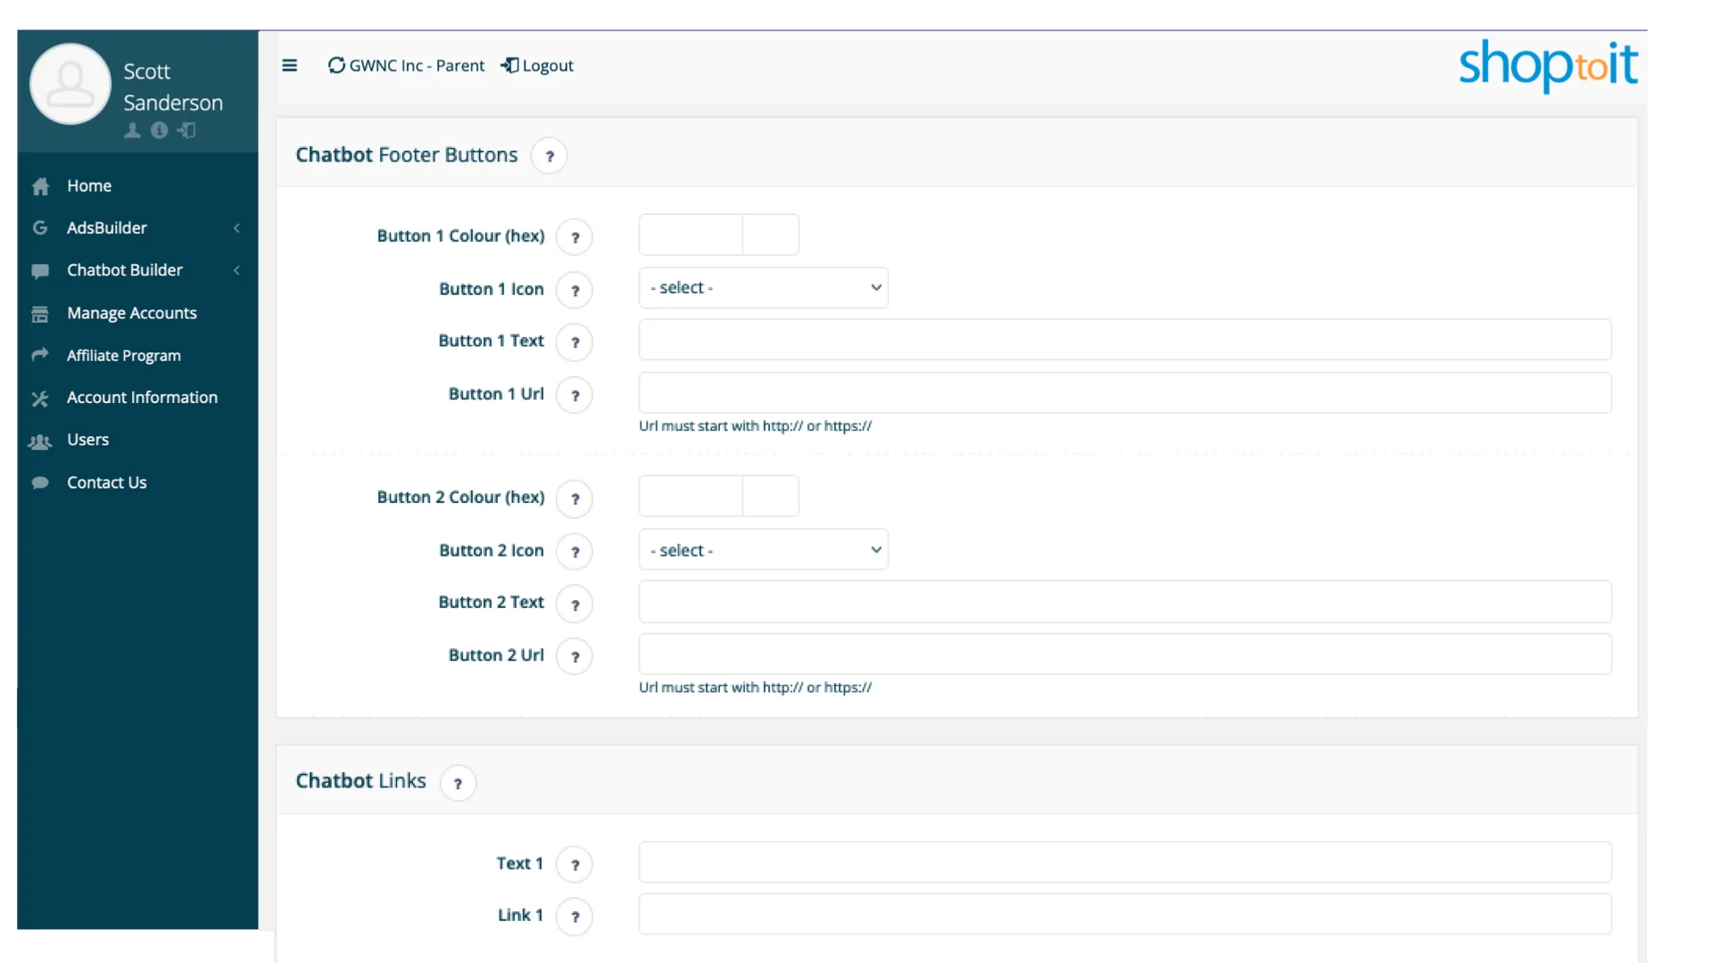Select Contact Us in the sidebar
Viewport: 1713px width, 963px height.
pyautogui.click(x=106, y=481)
